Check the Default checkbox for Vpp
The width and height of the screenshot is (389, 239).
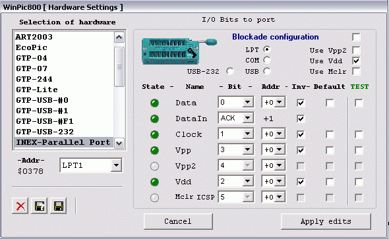coord(330,150)
